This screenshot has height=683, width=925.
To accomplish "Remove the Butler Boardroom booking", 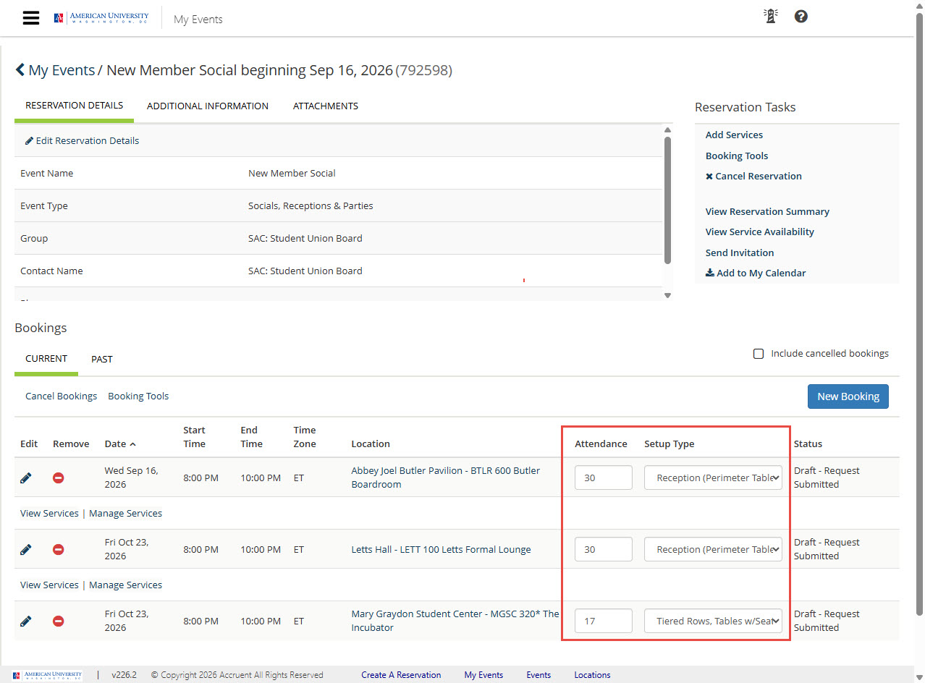I will point(59,478).
